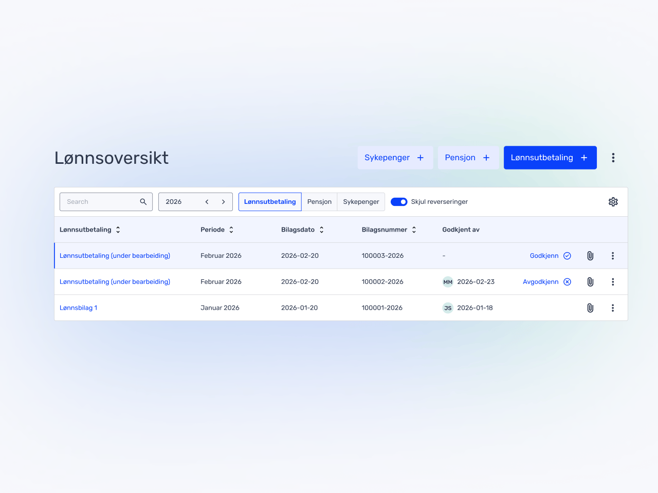Go to previous year from 2026
The image size is (658, 493).
pos(207,202)
